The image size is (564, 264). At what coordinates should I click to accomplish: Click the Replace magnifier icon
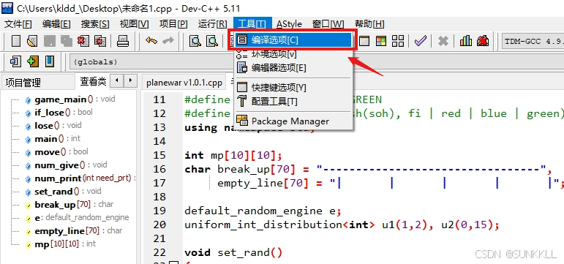[x=212, y=41]
